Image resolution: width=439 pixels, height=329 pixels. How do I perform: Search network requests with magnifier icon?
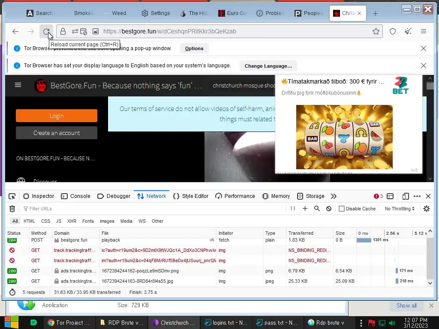(x=317, y=209)
